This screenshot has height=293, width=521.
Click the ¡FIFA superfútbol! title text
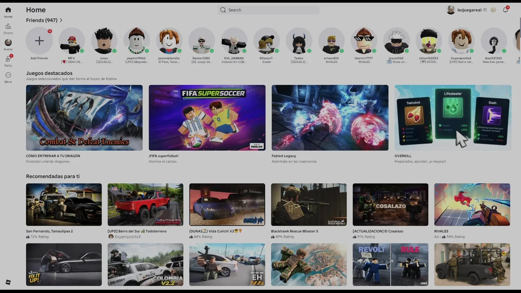click(164, 156)
